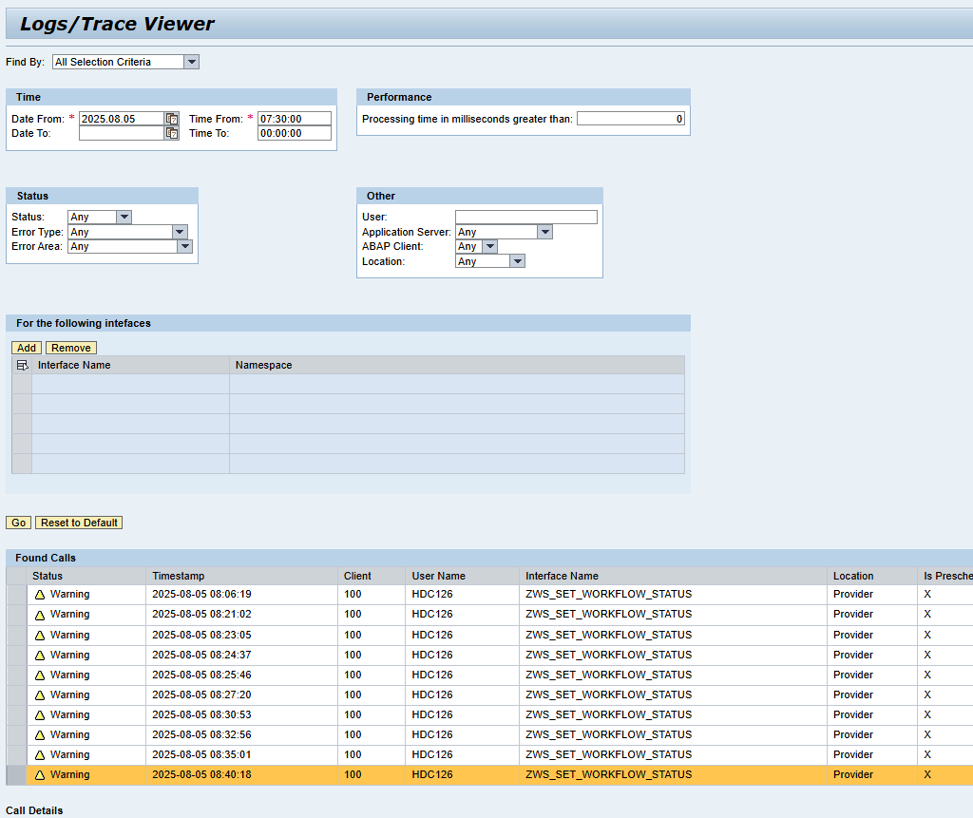Image resolution: width=973 pixels, height=818 pixels.
Task: Focus the processing time milliseconds field
Action: [631, 119]
